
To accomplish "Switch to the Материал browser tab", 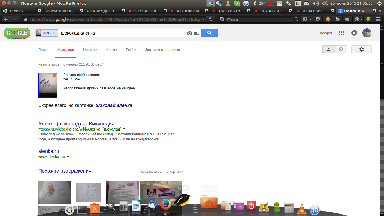I will point(64,11).
